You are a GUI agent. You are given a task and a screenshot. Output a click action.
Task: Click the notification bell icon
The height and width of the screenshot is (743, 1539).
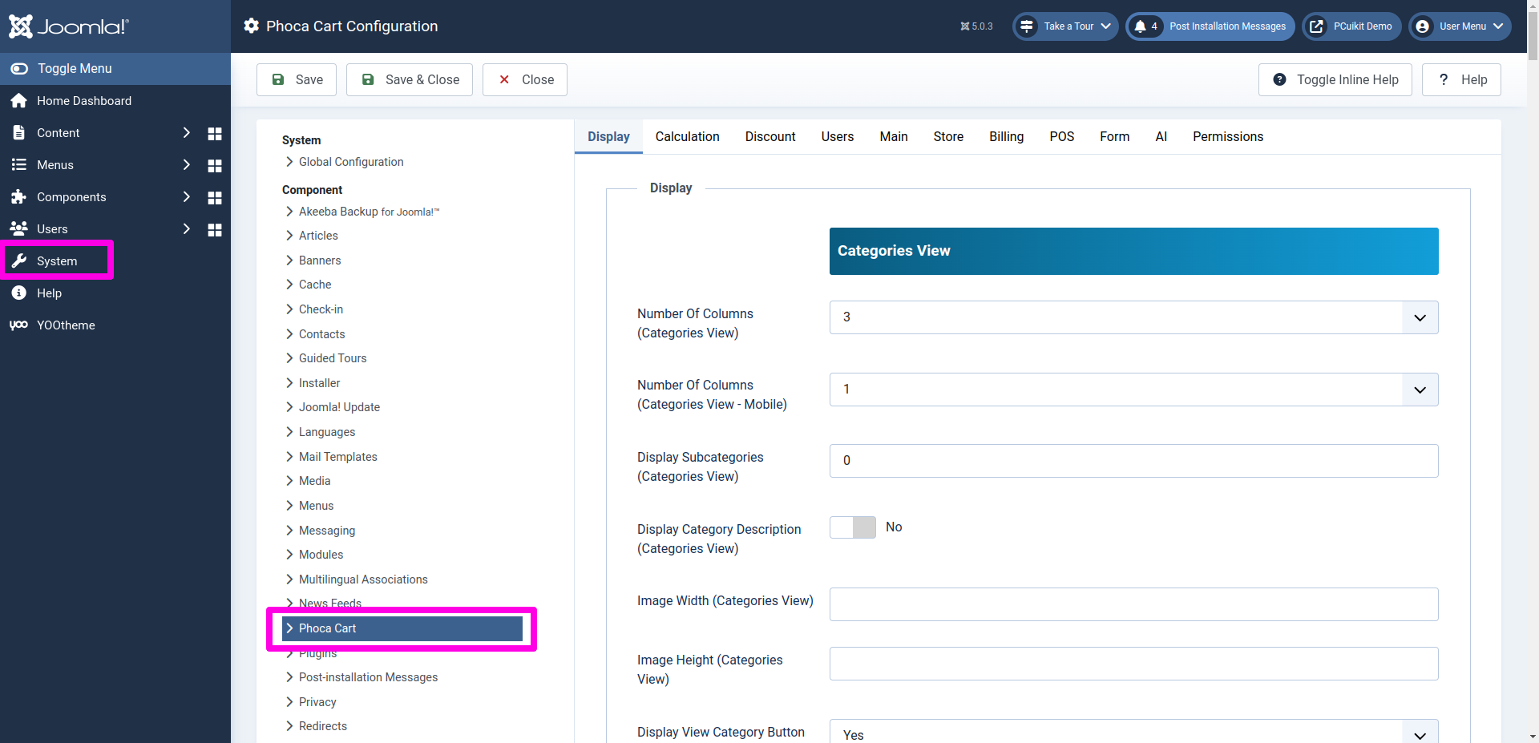pos(1140,26)
